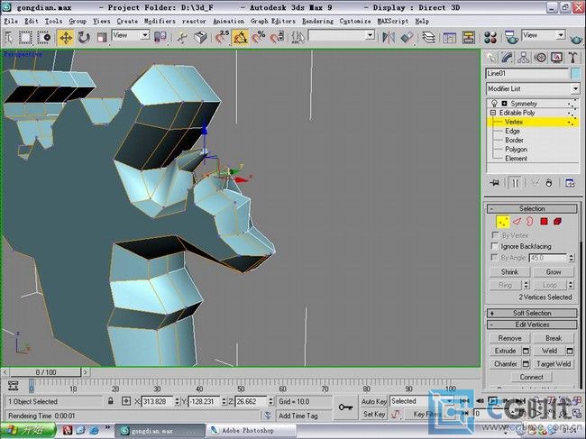Click the Grow selection button
This screenshot has height=439, width=586.
pyautogui.click(x=554, y=272)
